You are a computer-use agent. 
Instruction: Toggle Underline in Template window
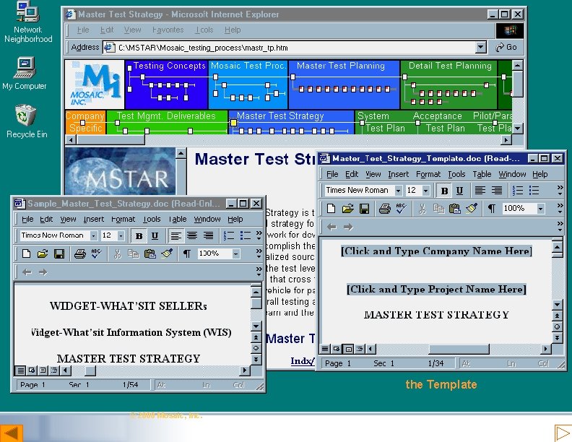click(x=459, y=191)
